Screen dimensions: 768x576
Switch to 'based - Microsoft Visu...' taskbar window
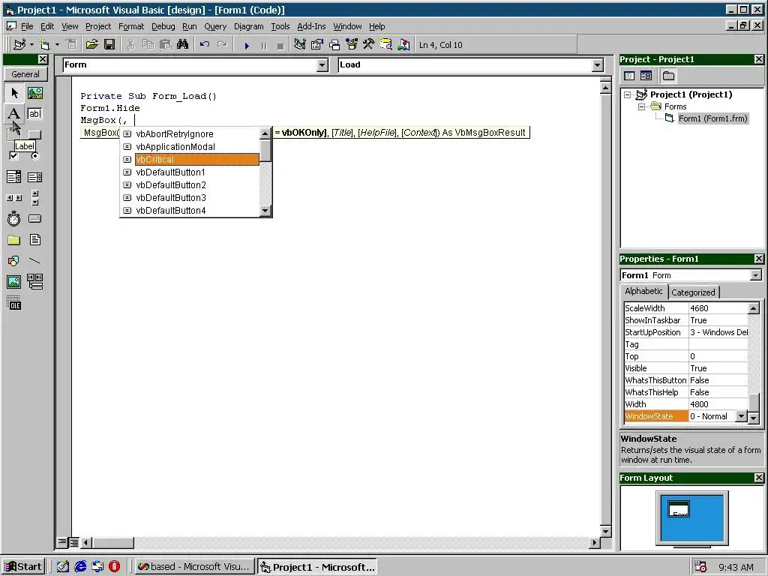point(194,567)
